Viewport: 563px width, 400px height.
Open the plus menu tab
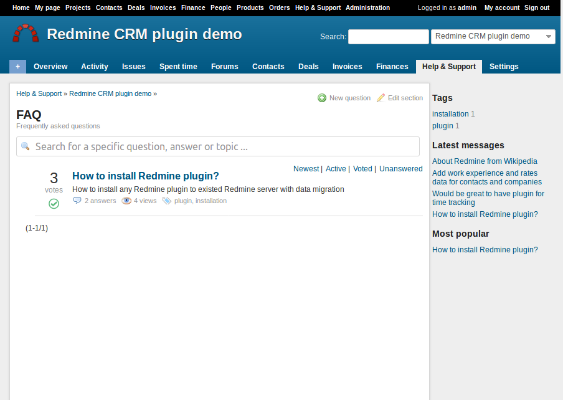(17, 67)
